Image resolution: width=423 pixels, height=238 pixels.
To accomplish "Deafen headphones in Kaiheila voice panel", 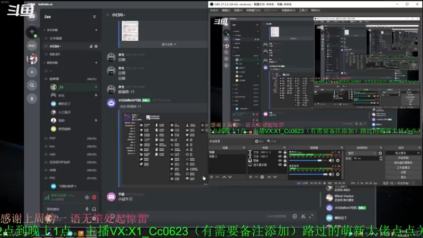I will 94,209.
